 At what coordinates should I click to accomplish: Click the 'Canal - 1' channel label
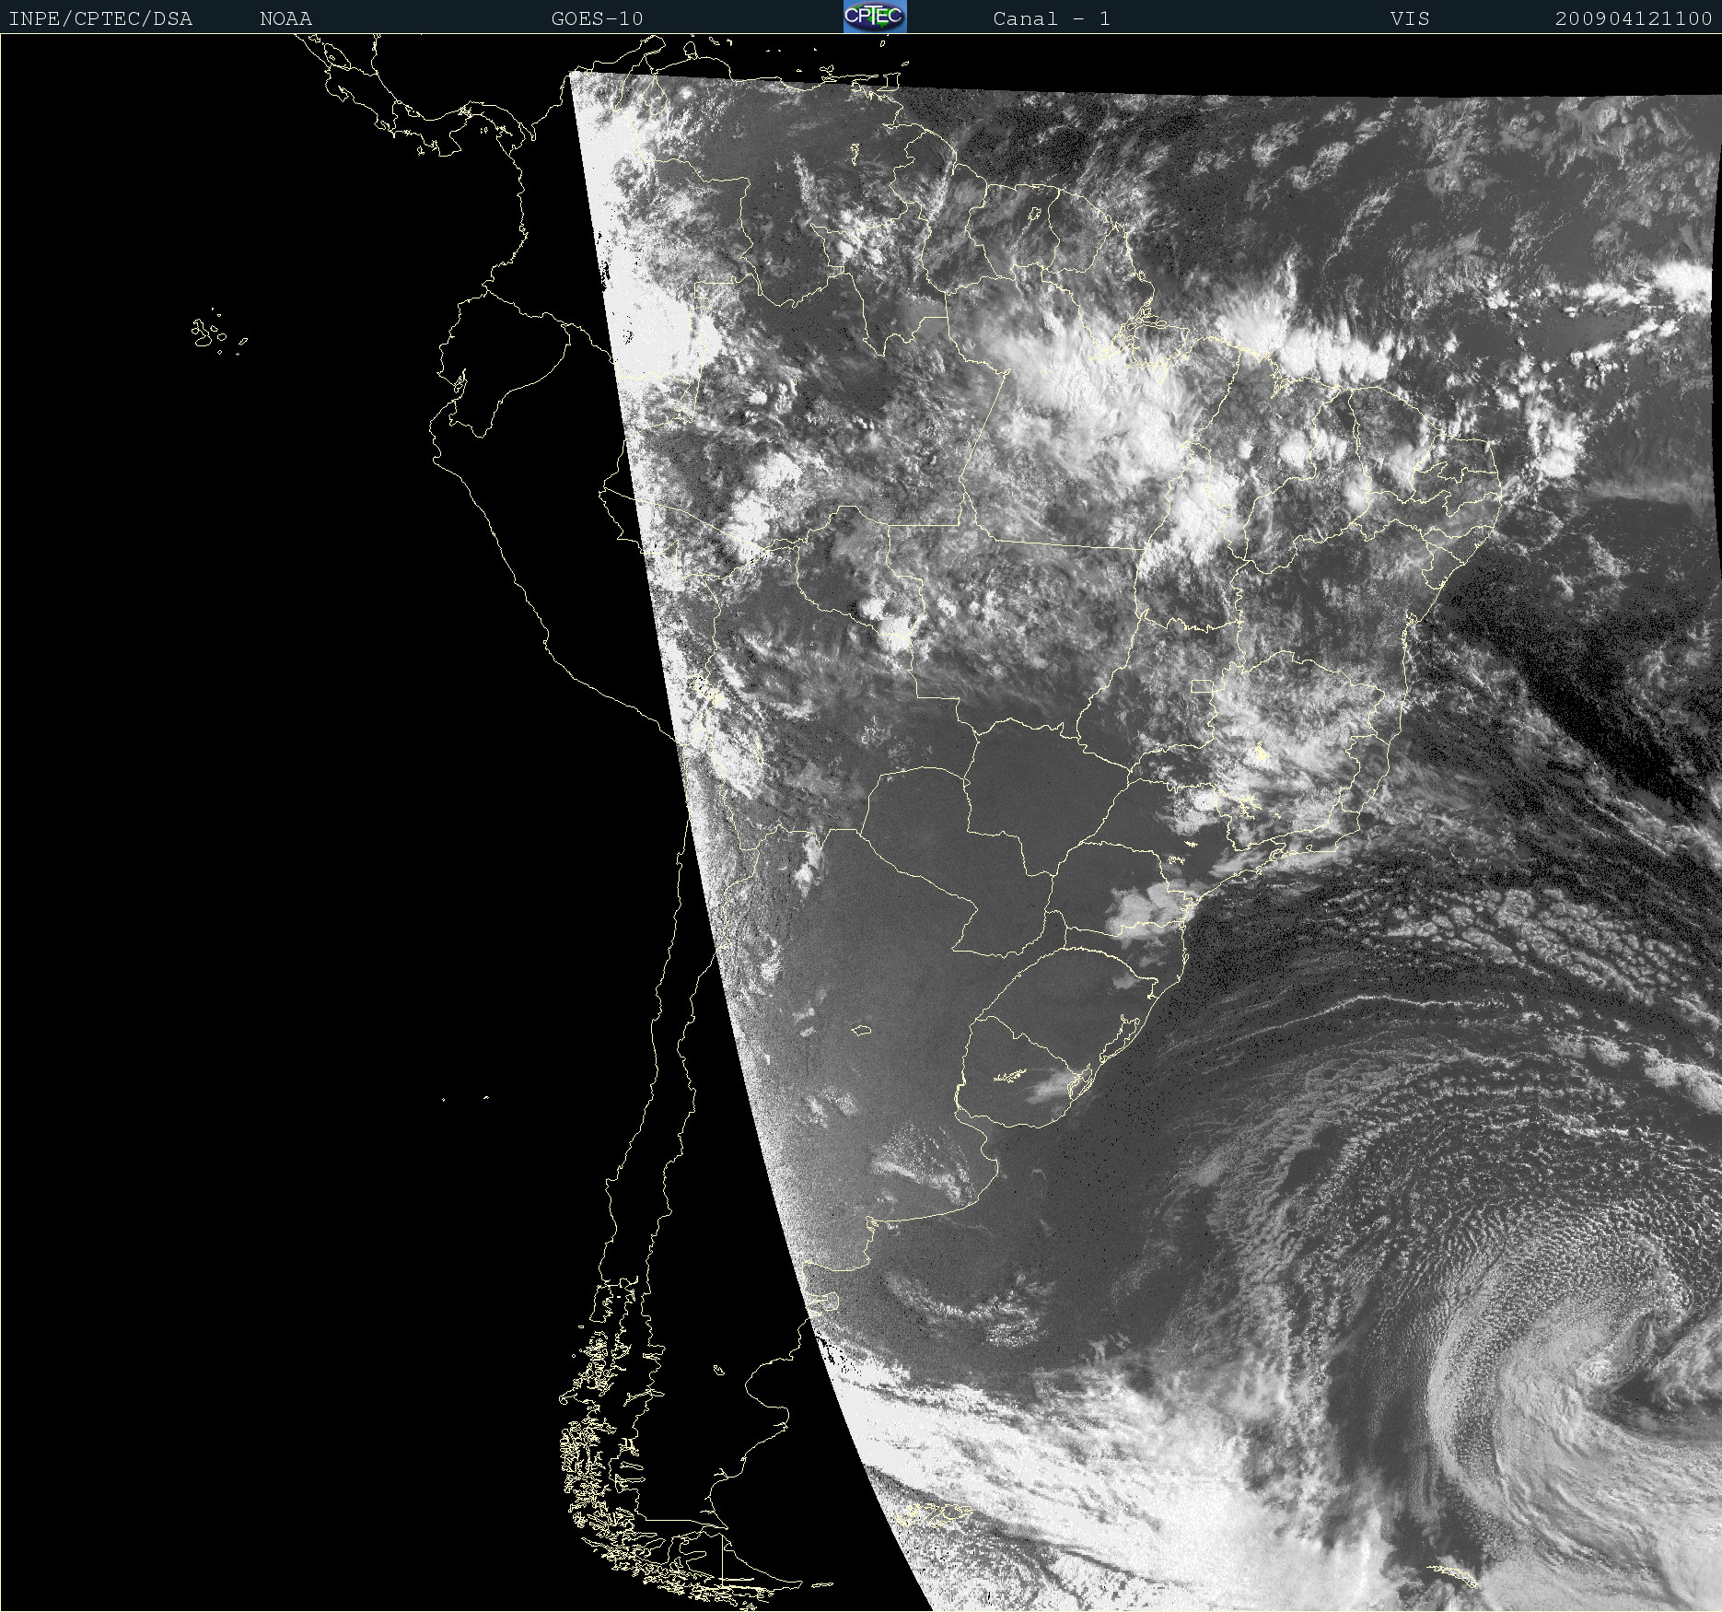[x=1052, y=18]
